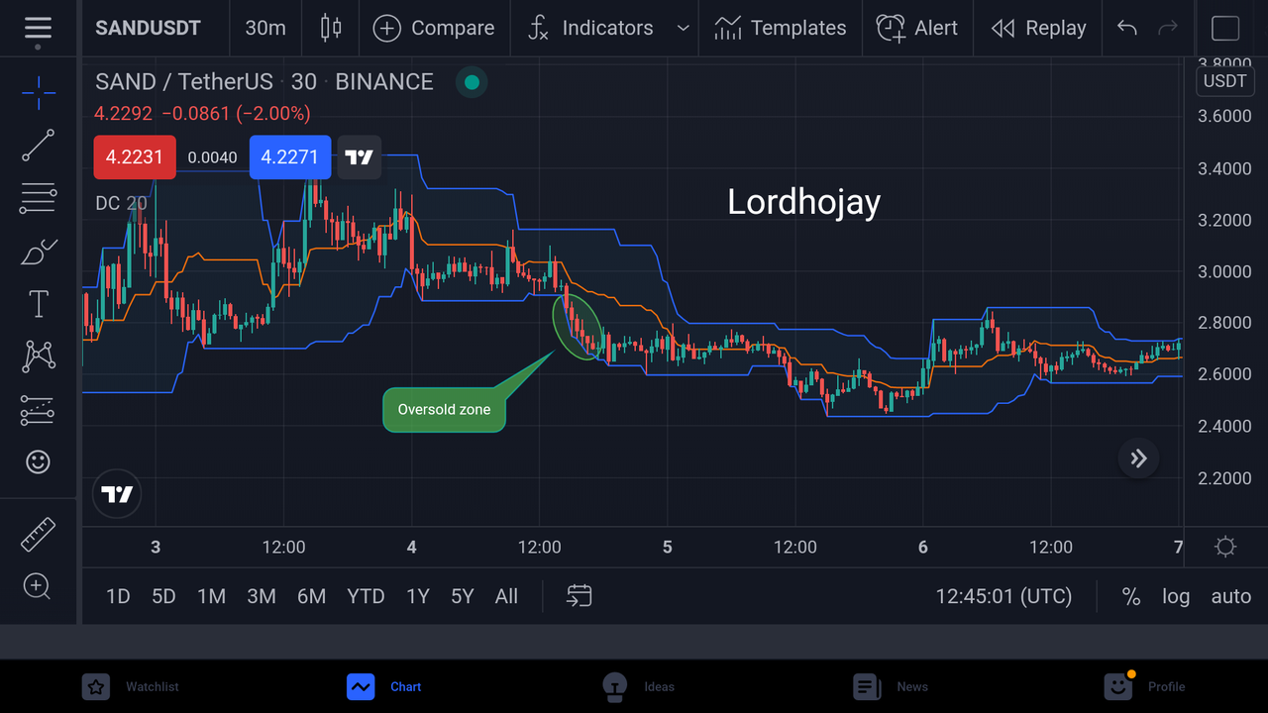The height and width of the screenshot is (713, 1268).
Task: Open the candlestick chart style selector
Action: [331, 28]
